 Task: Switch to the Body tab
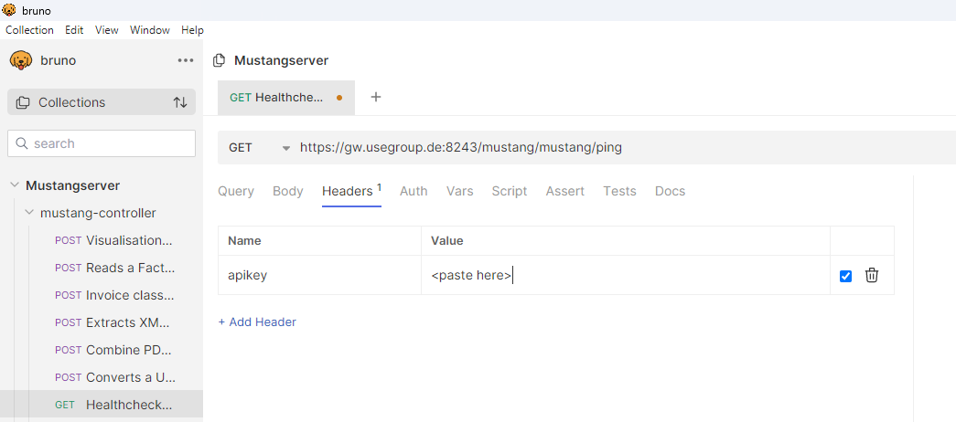pos(288,191)
